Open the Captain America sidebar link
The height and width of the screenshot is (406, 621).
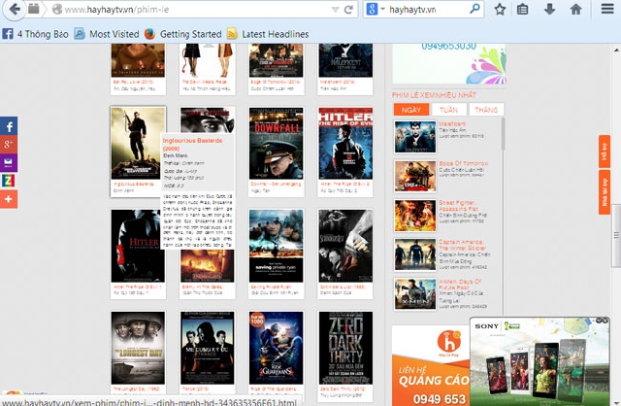click(x=461, y=245)
